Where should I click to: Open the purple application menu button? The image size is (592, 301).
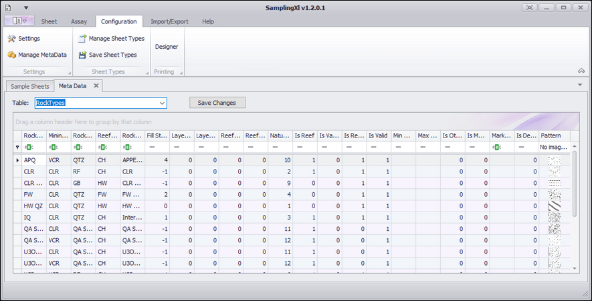pyautogui.click(x=19, y=21)
